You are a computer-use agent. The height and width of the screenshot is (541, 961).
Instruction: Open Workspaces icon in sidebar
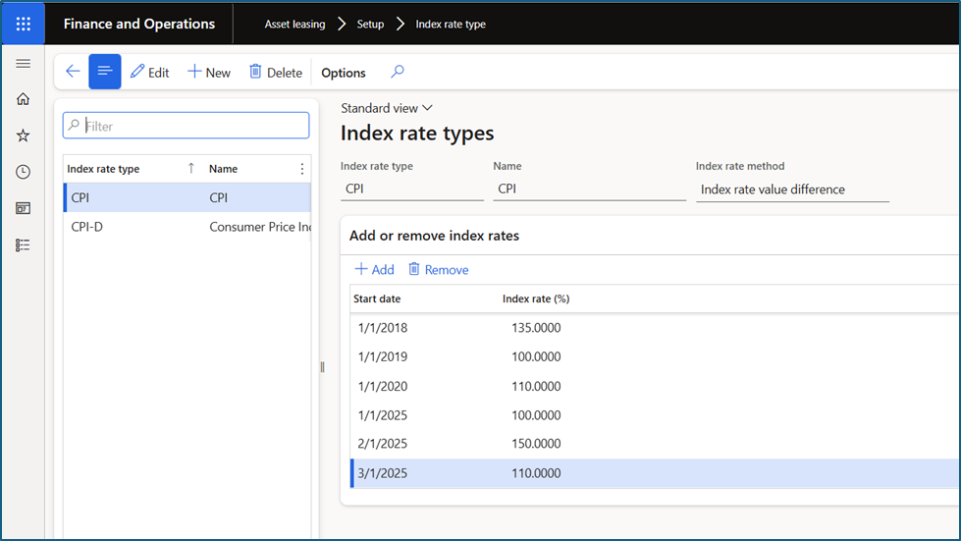[24, 208]
